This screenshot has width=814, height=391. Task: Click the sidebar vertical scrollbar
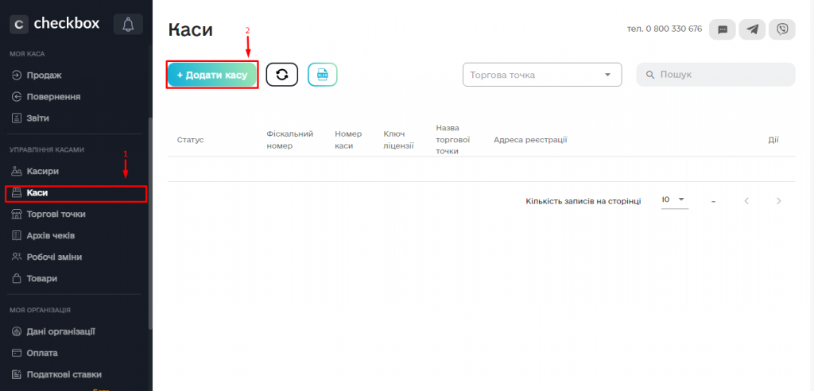(150, 223)
